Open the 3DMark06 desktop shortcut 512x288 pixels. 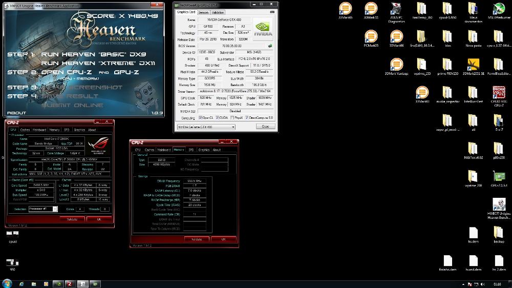pyautogui.click(x=396, y=38)
